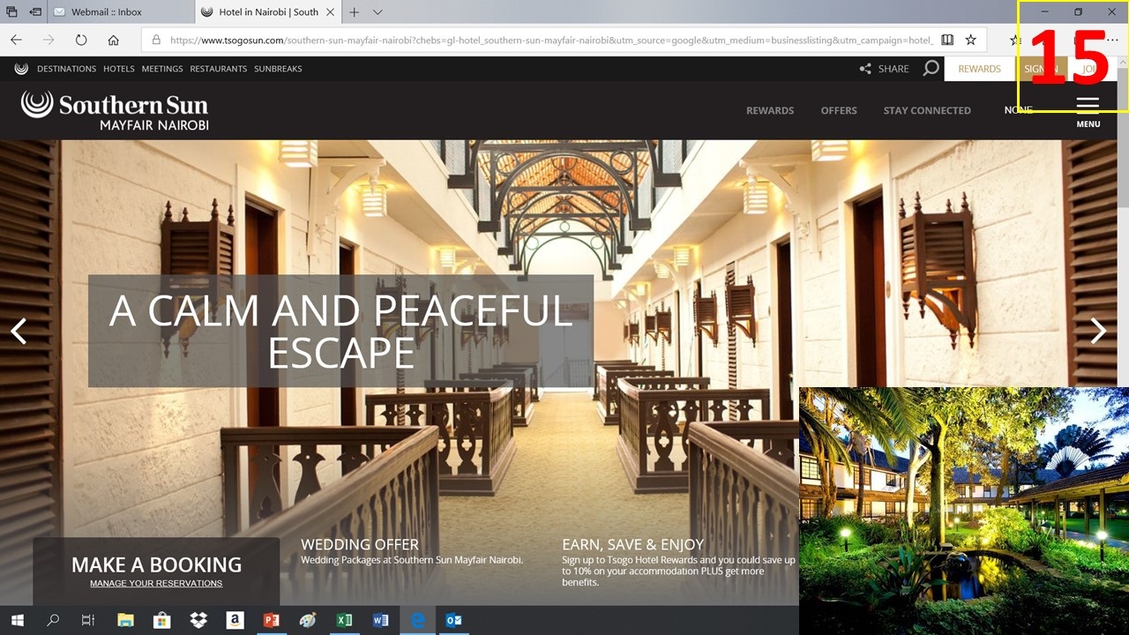Show next slide with right arrow
The width and height of the screenshot is (1129, 635).
pos(1098,331)
